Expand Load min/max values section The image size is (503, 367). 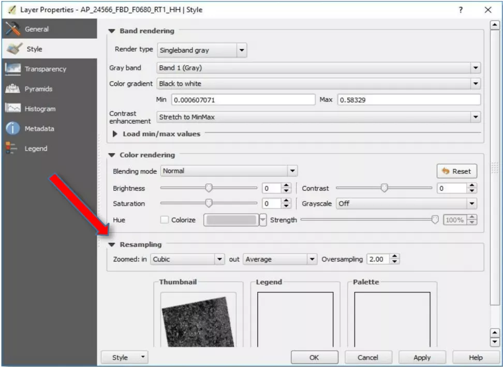pos(115,134)
